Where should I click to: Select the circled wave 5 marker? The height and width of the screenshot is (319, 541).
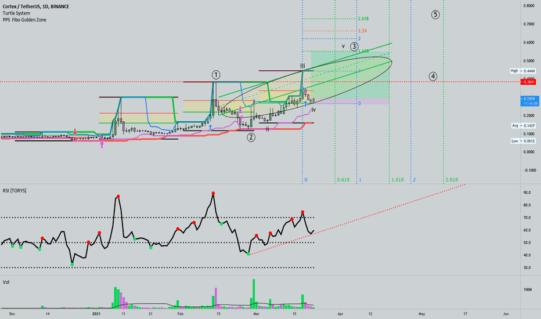pos(435,14)
